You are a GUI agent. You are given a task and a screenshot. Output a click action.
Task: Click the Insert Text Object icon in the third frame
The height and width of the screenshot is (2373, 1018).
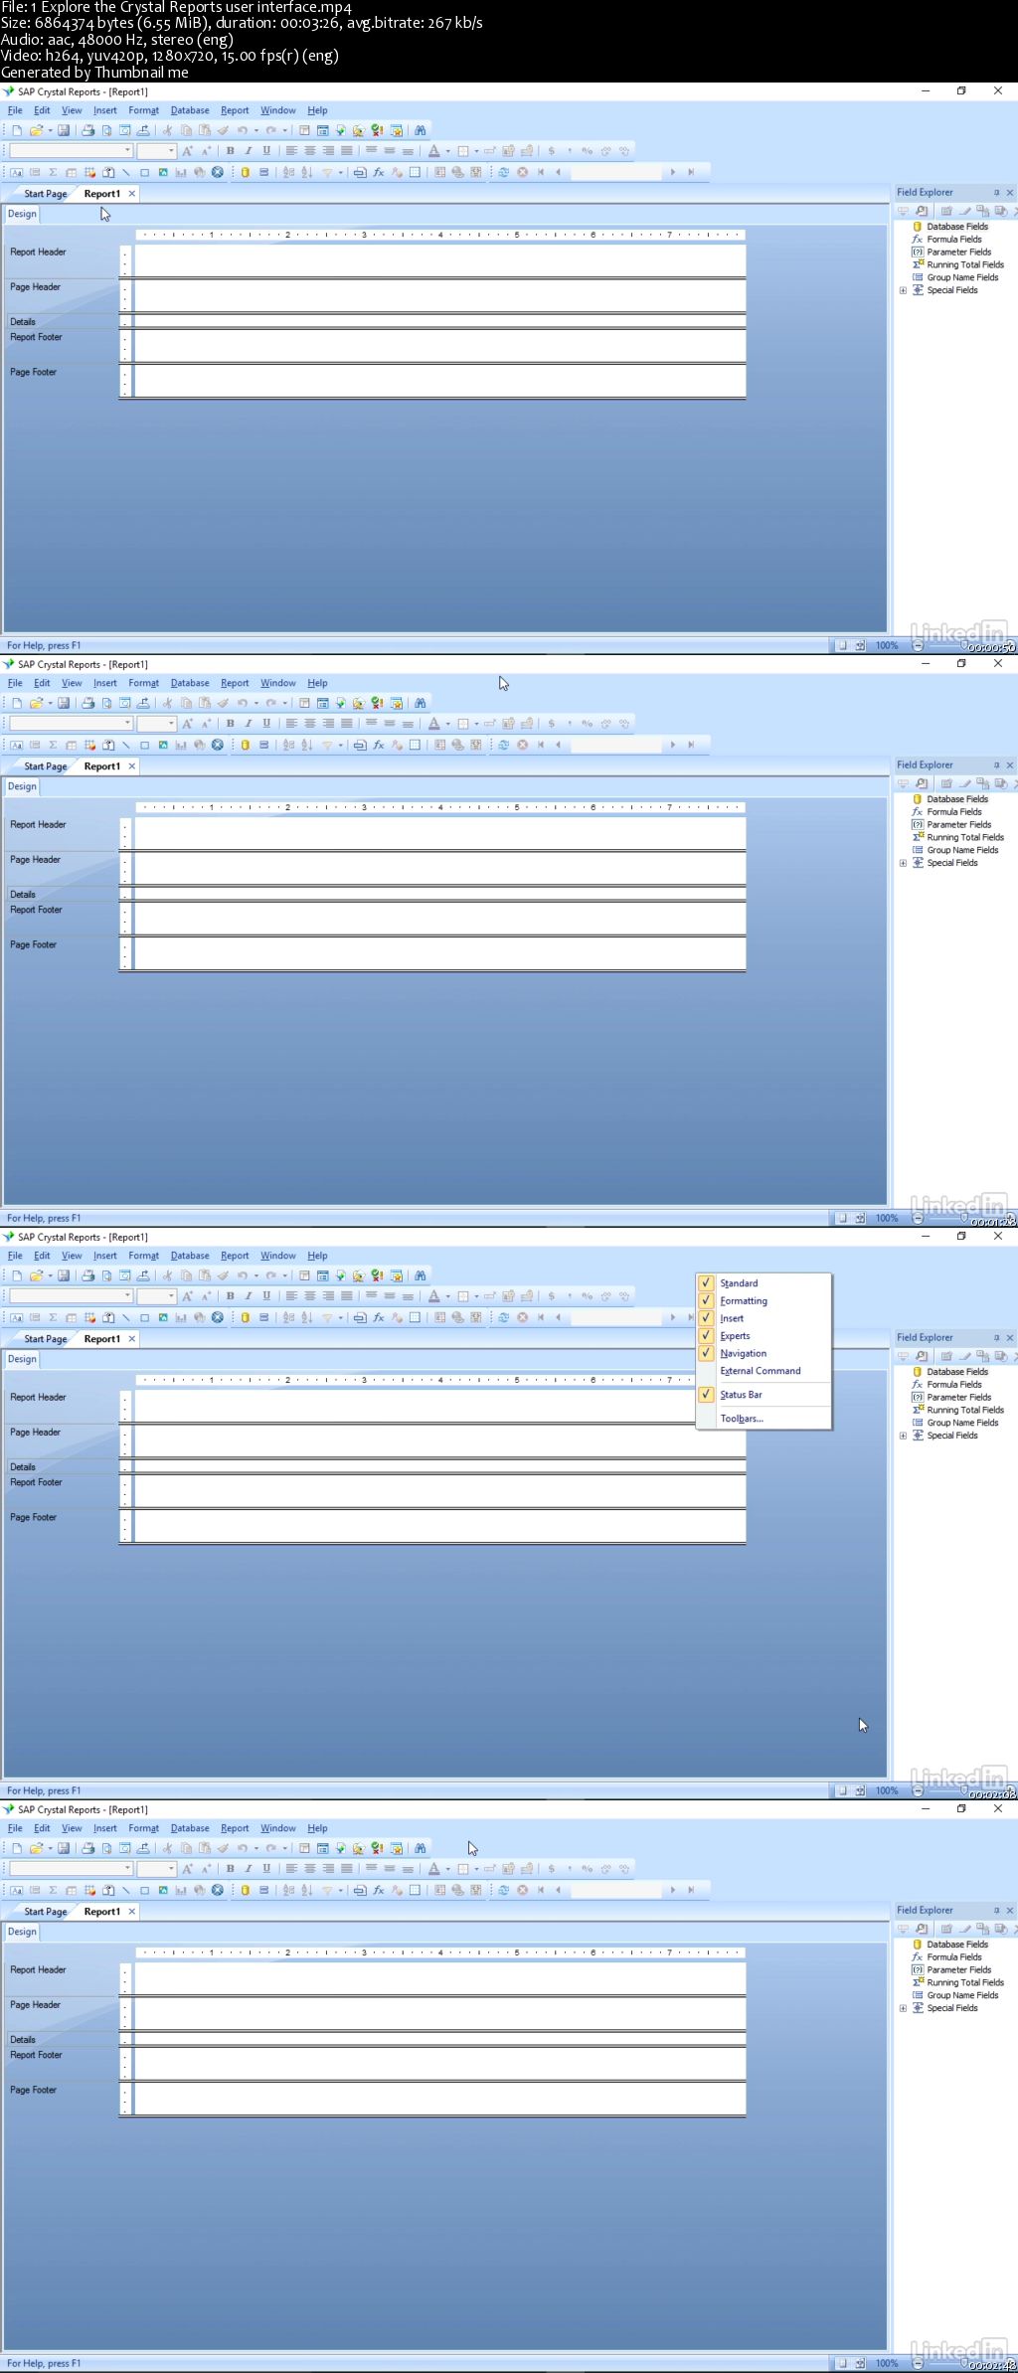[17, 1317]
